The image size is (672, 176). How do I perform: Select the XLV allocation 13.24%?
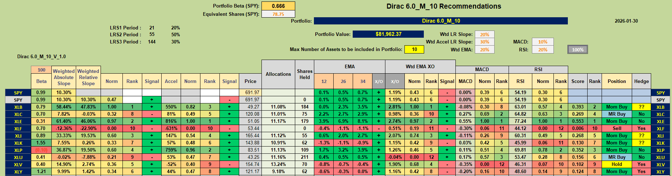(278, 164)
